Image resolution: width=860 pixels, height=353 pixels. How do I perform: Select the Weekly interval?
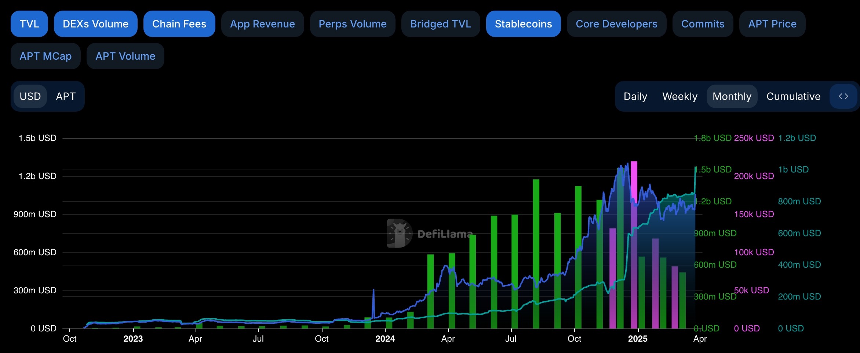pyautogui.click(x=680, y=96)
